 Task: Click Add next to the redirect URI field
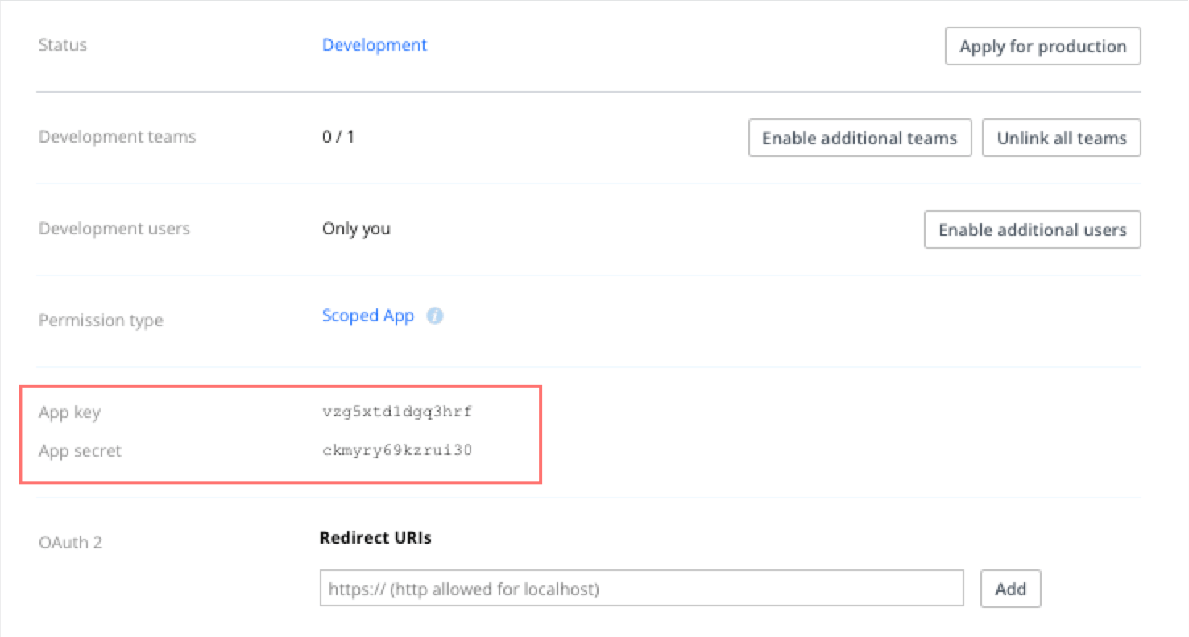click(x=1010, y=589)
